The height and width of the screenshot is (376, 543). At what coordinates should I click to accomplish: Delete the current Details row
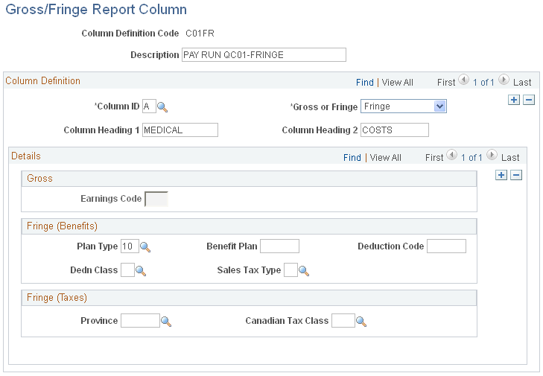pos(516,175)
